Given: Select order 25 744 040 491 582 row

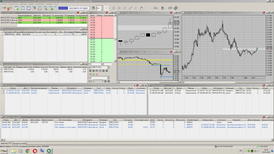Looking at the screenshot, I should tap(73, 93).
